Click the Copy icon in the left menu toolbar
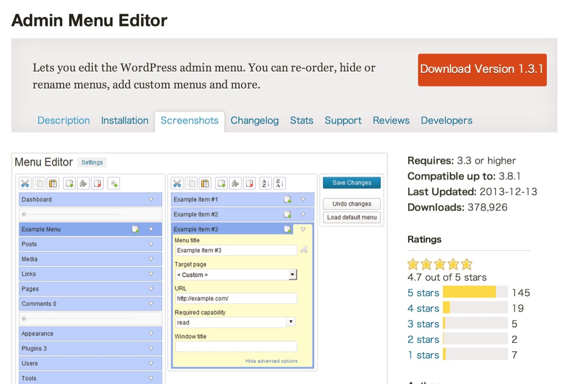The height and width of the screenshot is (384, 566). tap(39, 184)
